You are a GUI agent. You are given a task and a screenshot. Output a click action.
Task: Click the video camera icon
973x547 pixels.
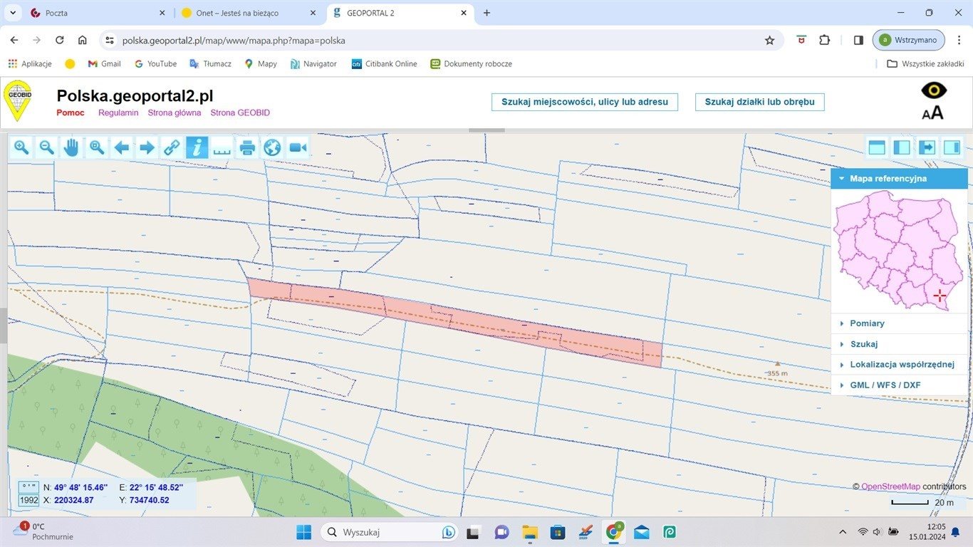tap(298, 147)
